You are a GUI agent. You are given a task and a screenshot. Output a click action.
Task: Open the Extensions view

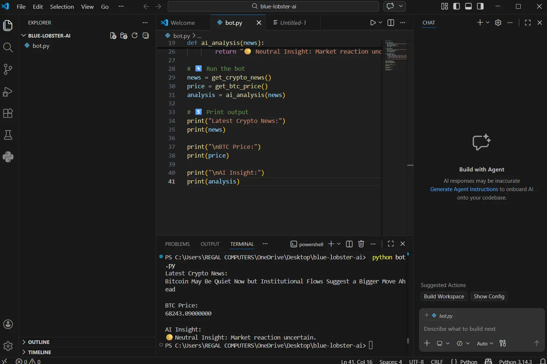8,113
